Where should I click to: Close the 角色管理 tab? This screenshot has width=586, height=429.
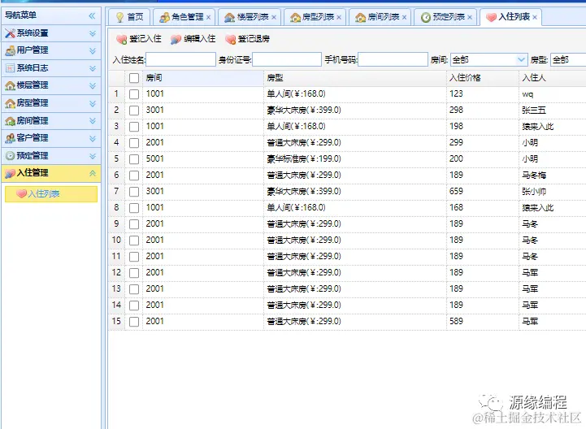pos(209,17)
